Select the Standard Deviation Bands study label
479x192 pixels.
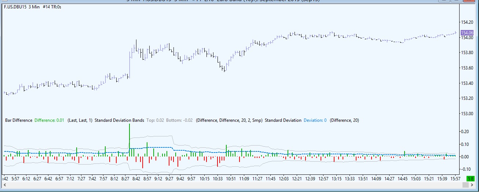[x=119, y=120]
